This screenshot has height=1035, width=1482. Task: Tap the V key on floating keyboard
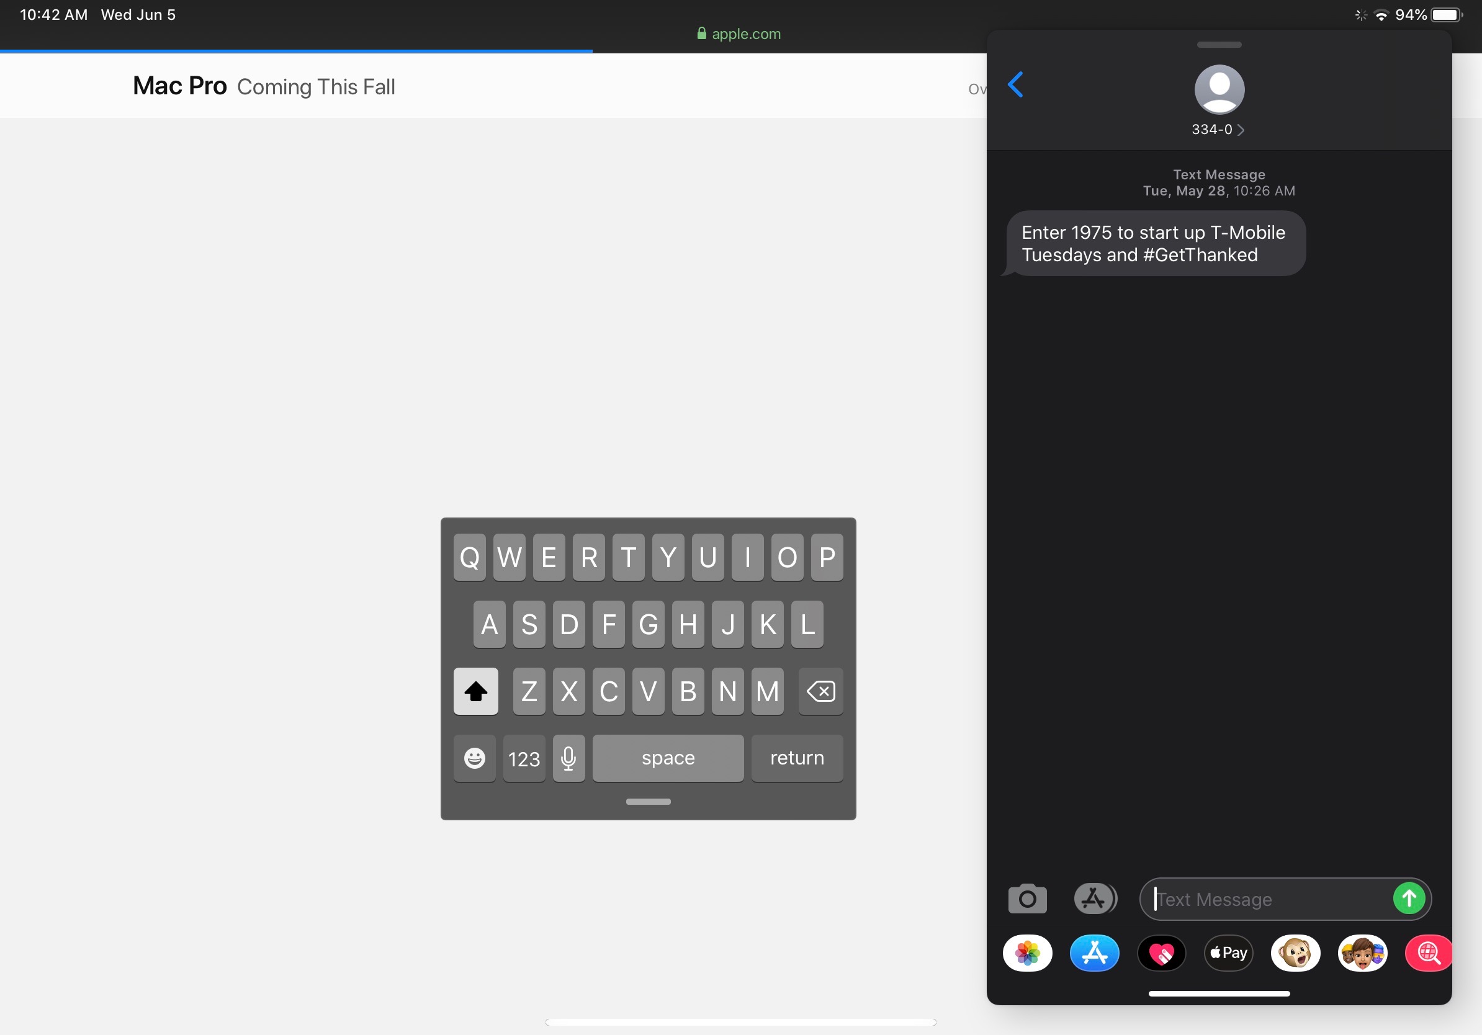648,691
